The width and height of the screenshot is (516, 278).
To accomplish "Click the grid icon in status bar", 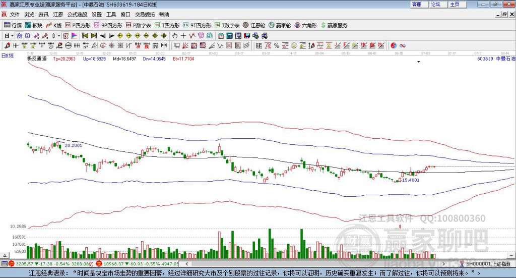I will coord(4,264).
